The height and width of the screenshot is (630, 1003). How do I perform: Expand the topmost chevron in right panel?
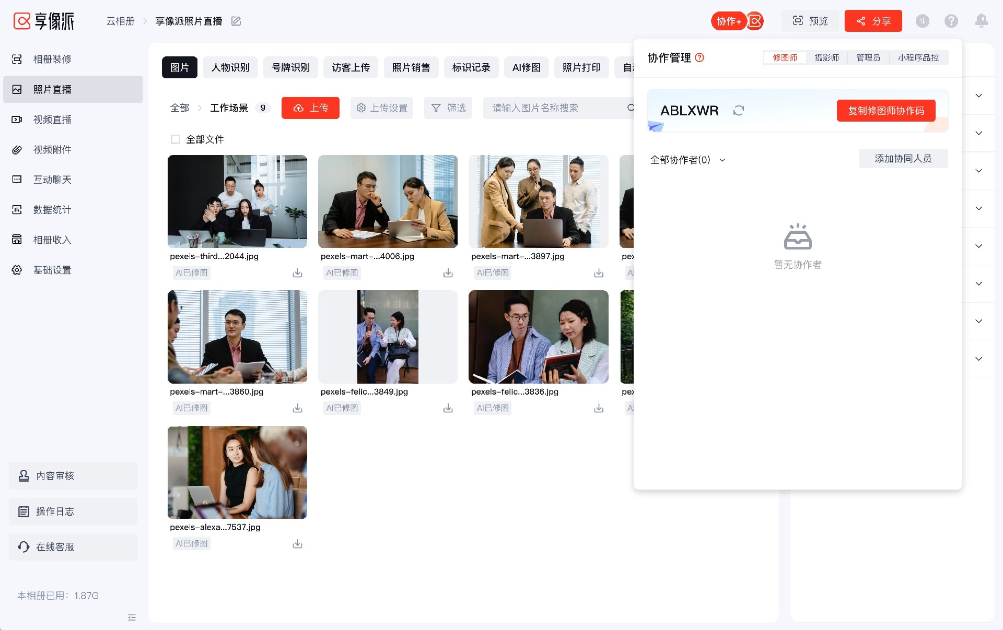978,96
